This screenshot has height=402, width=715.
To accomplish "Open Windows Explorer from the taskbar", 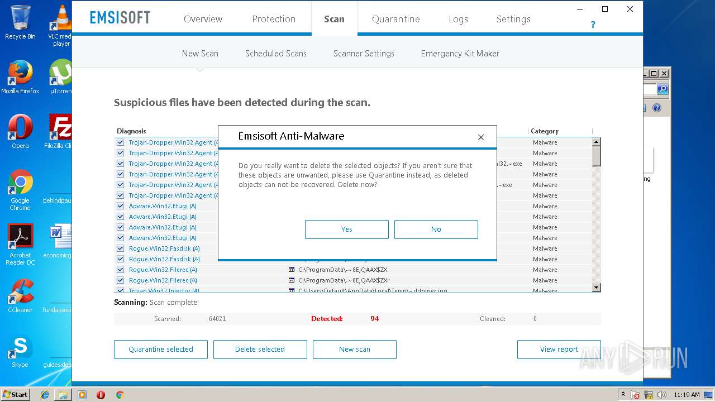I will (x=63, y=395).
